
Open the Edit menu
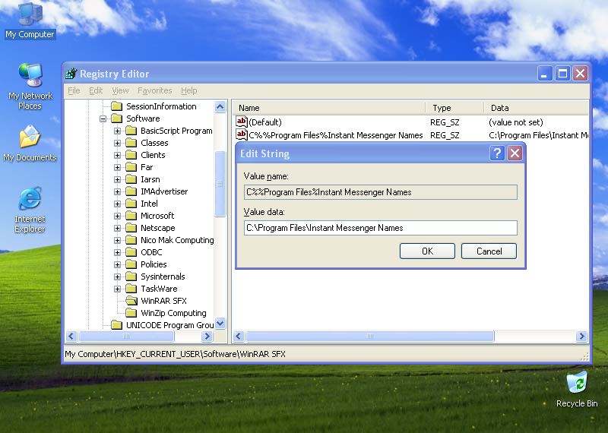coord(96,90)
